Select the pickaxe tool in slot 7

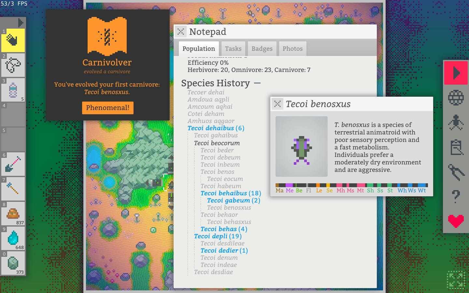(x=13, y=189)
